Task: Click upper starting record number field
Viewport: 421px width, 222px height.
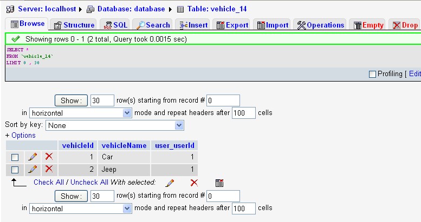Action: point(223,100)
